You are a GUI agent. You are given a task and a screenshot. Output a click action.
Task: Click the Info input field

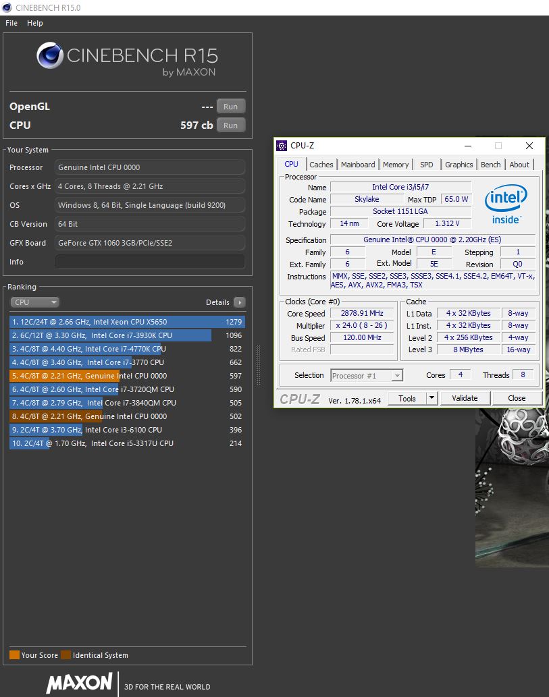[150, 262]
